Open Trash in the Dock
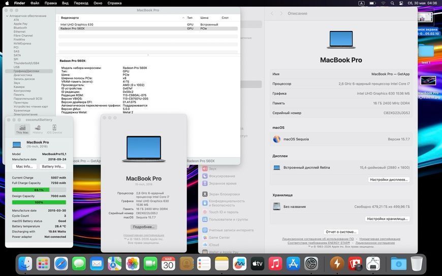The image size is (442, 276). [417, 264]
